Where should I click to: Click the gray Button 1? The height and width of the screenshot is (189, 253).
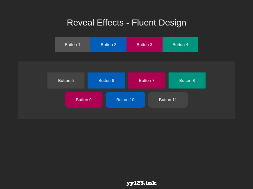point(73,44)
